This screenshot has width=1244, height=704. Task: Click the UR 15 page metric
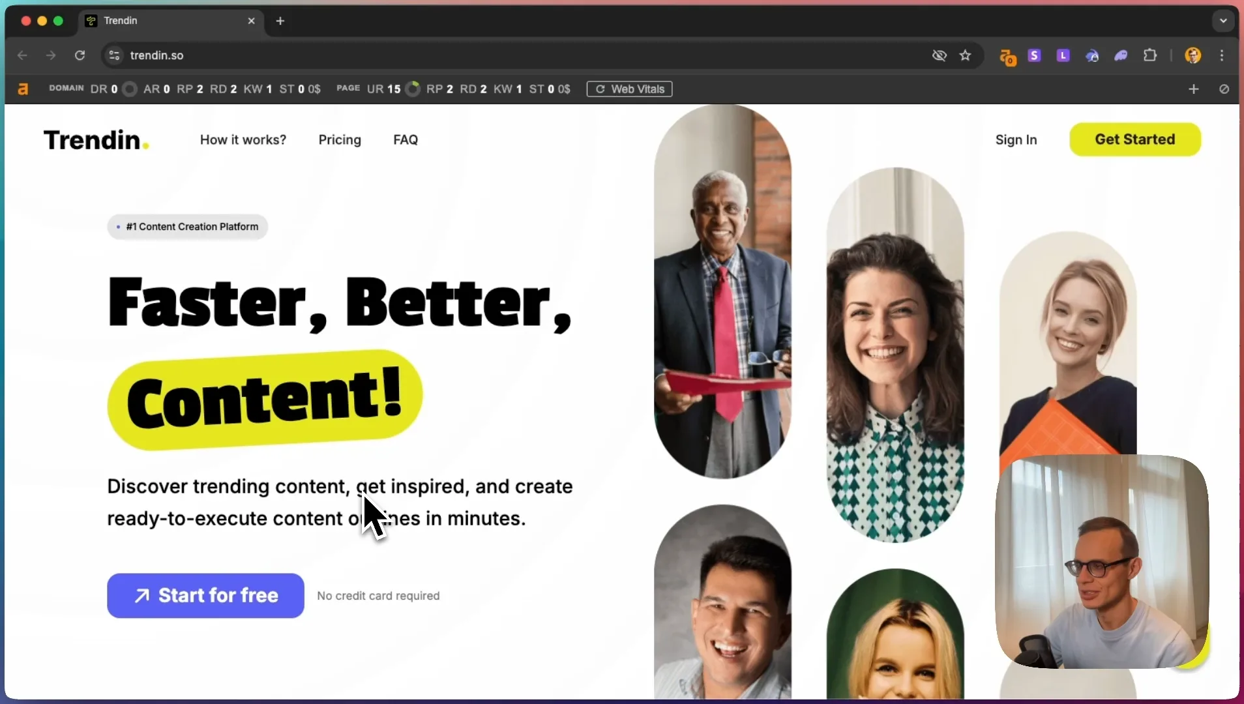tap(384, 89)
